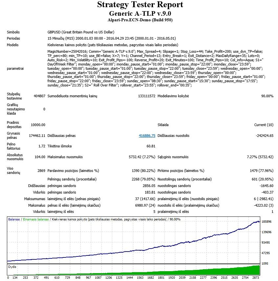Click the Generic A-TLP v.9.0 title
Viewport: 278px width, 281px height.
click(x=140, y=13)
